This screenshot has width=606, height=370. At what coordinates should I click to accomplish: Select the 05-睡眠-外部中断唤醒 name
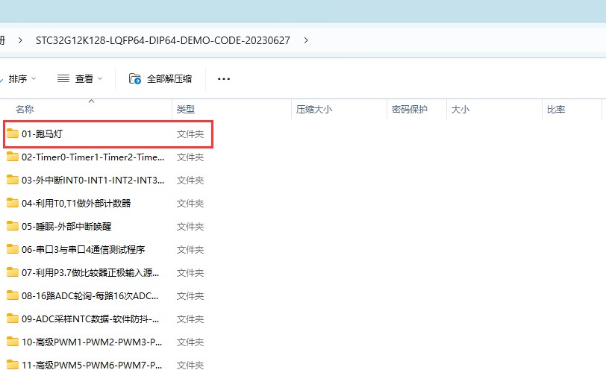pyautogui.click(x=66, y=227)
